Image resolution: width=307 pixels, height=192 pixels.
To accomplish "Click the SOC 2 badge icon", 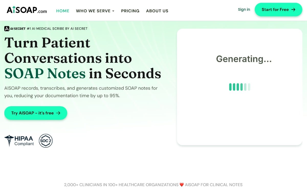I will (46, 141).
